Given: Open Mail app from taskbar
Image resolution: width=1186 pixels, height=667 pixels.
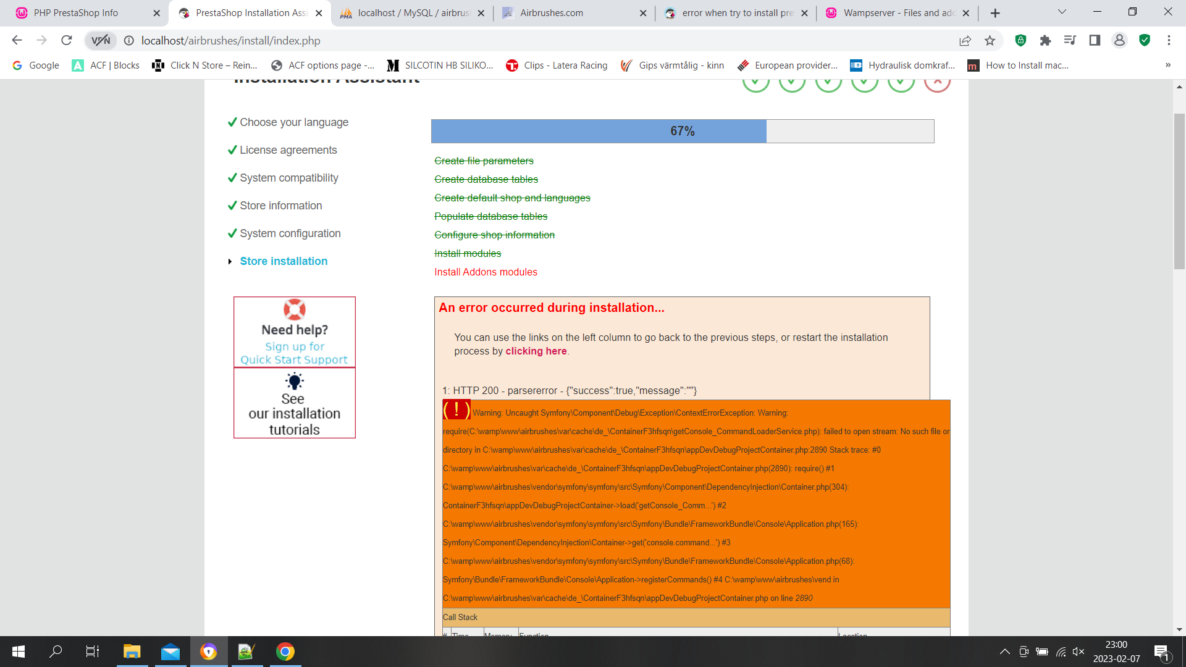Looking at the screenshot, I should 170,652.
